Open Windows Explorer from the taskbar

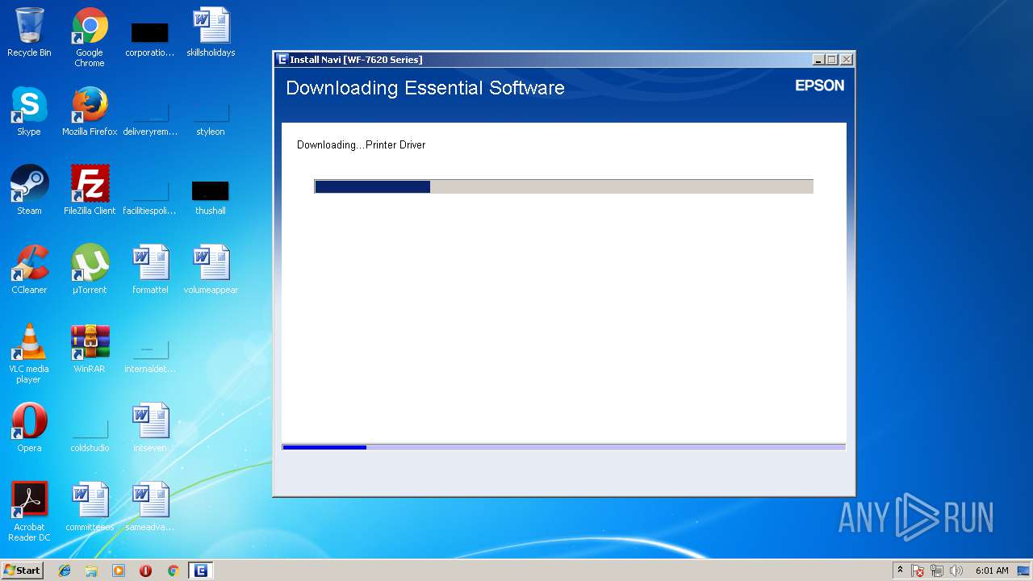click(x=91, y=571)
